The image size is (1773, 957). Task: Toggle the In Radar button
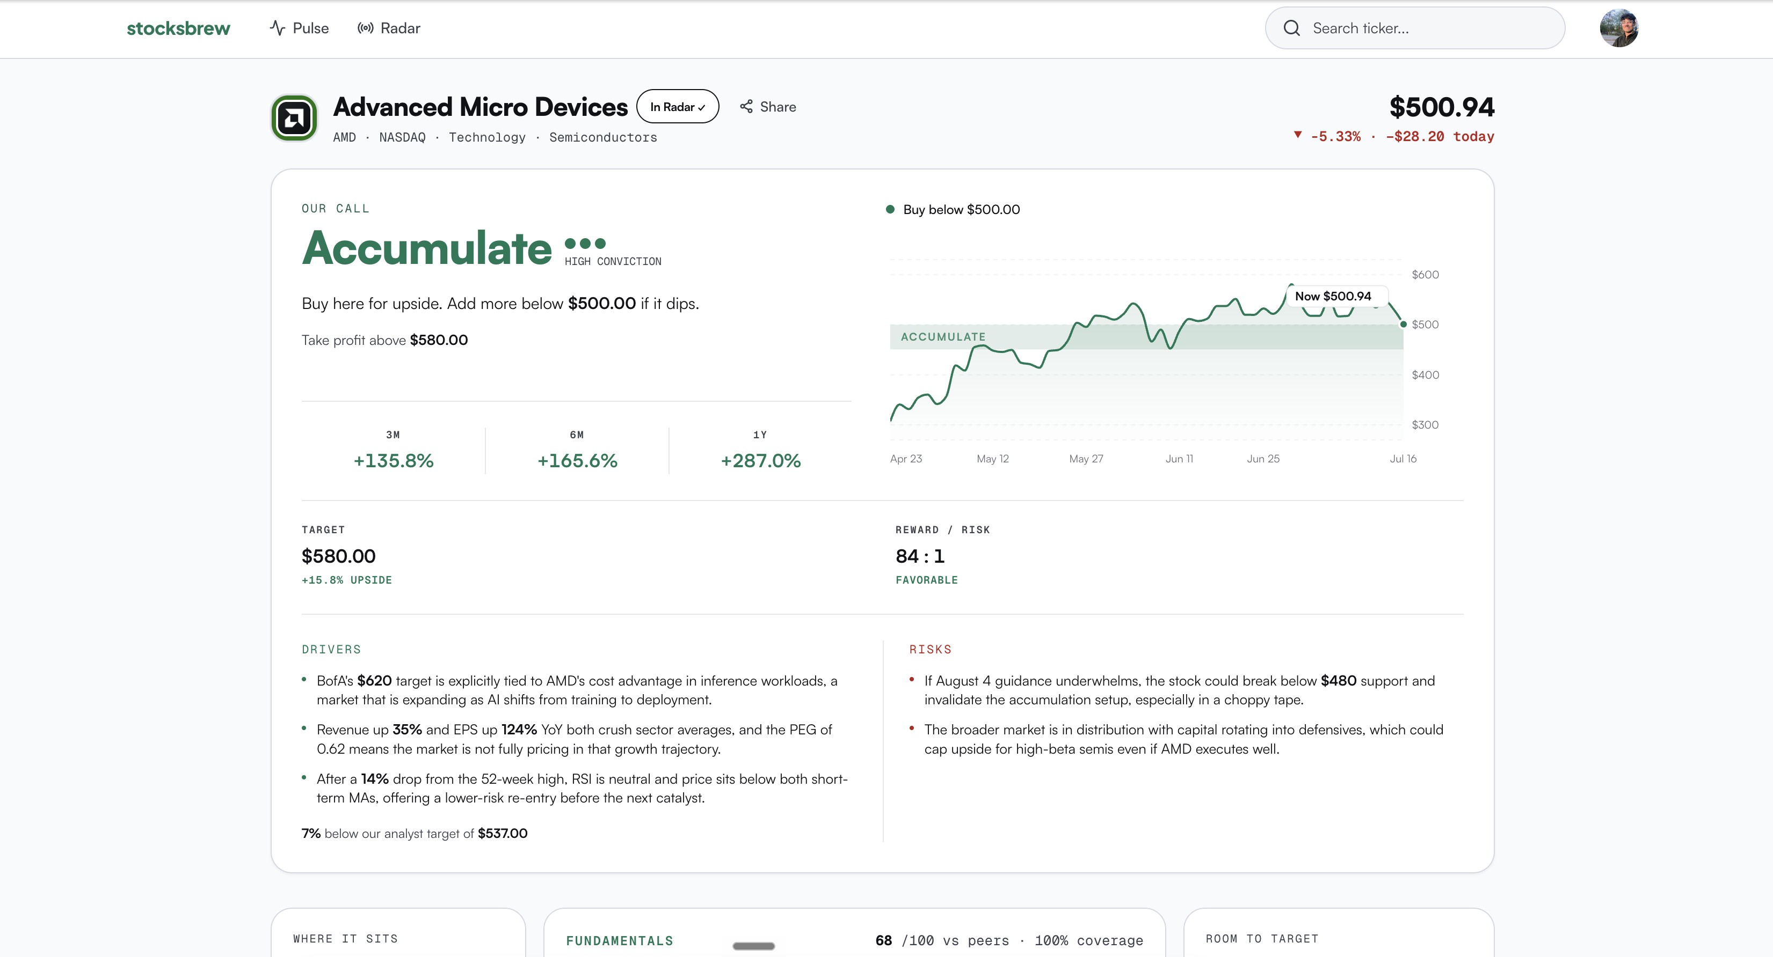[x=677, y=107]
